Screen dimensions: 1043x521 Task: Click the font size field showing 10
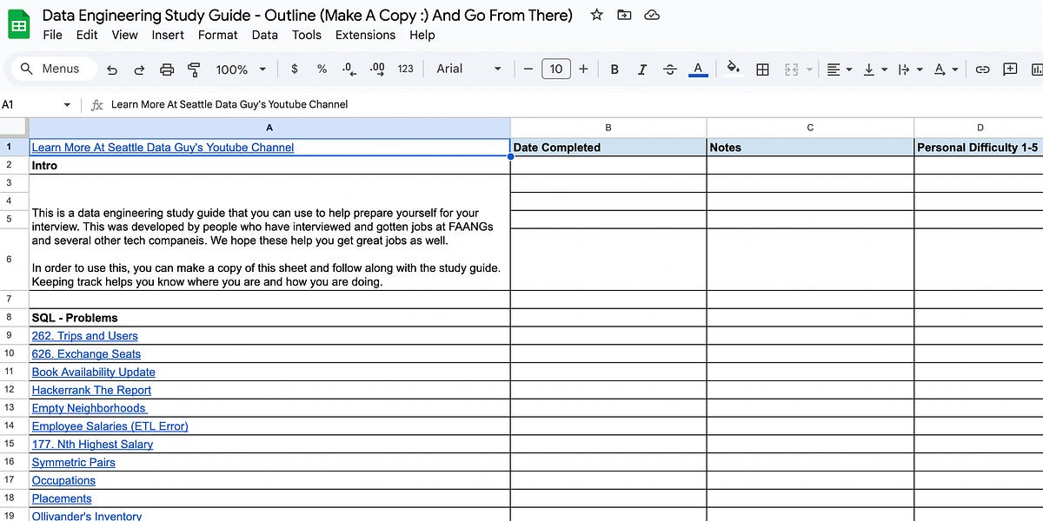pyautogui.click(x=556, y=69)
